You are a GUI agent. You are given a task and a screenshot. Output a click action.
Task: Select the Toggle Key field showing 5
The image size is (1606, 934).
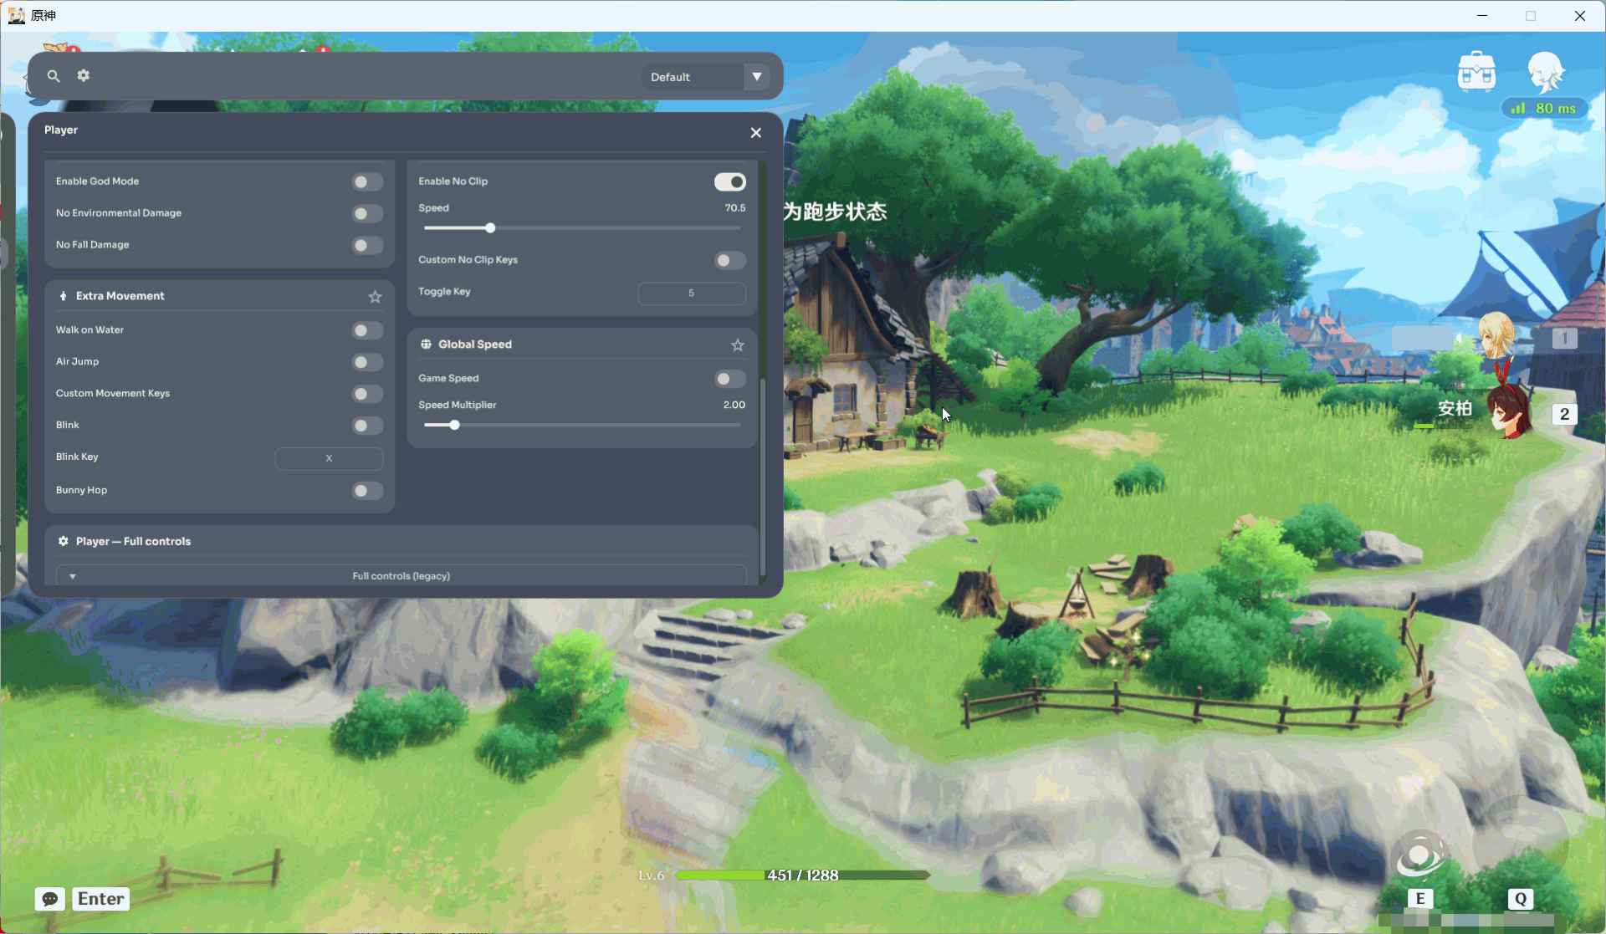tap(692, 293)
